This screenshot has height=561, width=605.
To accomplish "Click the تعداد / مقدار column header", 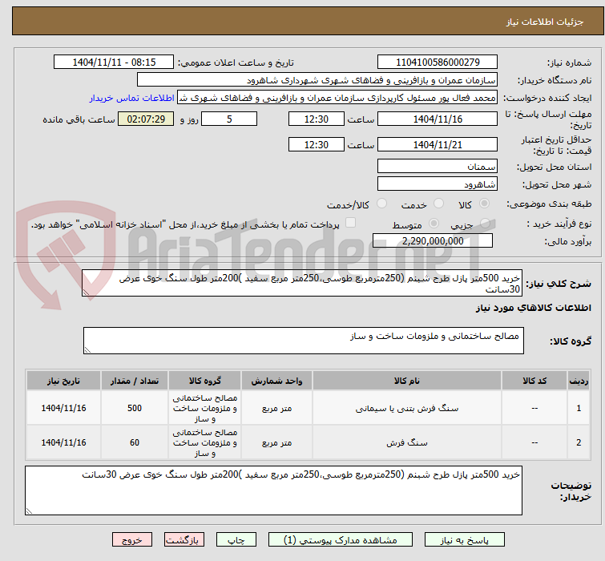I will coord(135,381).
